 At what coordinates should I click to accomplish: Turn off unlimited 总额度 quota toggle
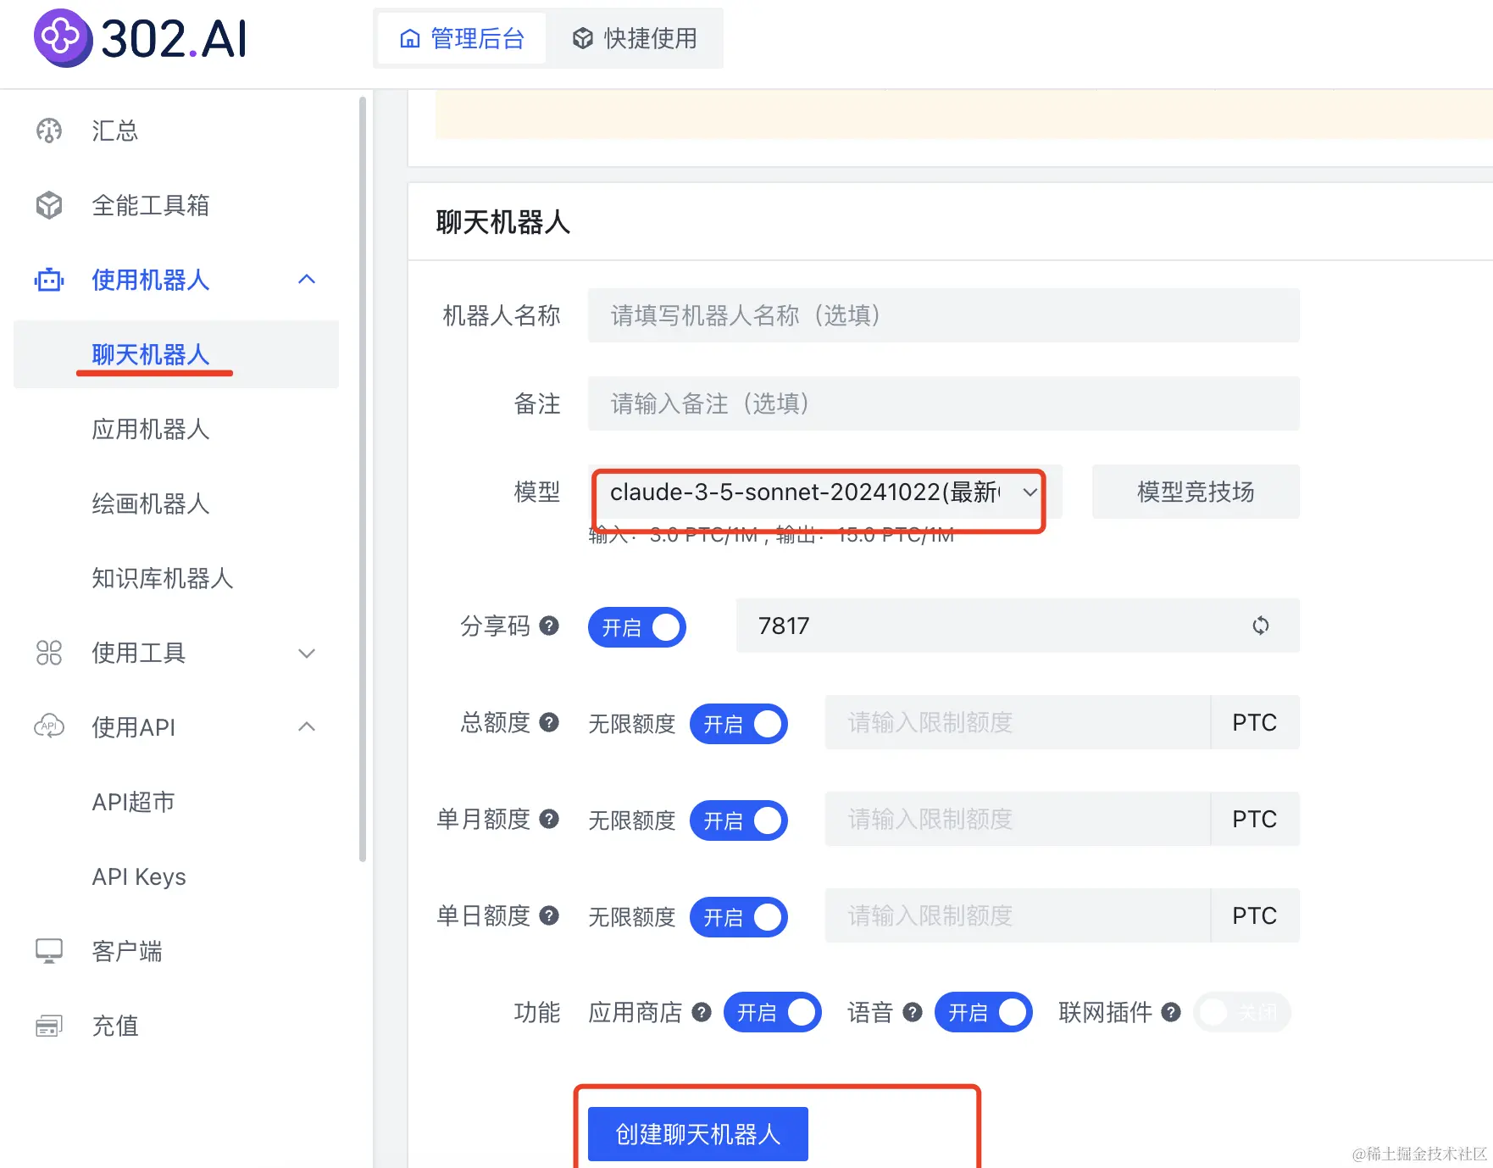pyautogui.click(x=738, y=724)
